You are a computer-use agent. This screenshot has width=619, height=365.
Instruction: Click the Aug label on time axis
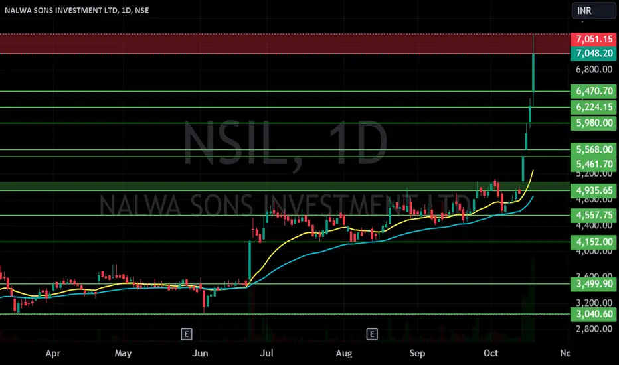click(344, 353)
